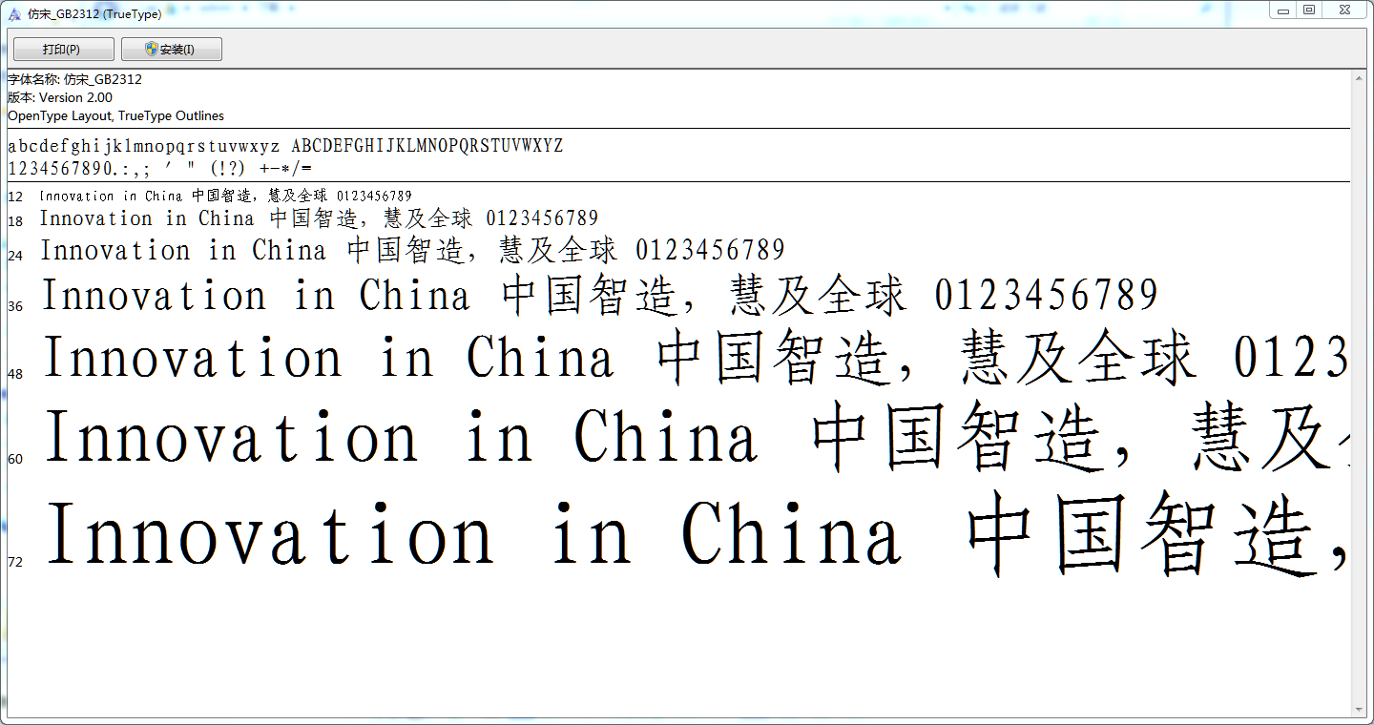Click scrollbar down arrow at bottom right

1360,710
